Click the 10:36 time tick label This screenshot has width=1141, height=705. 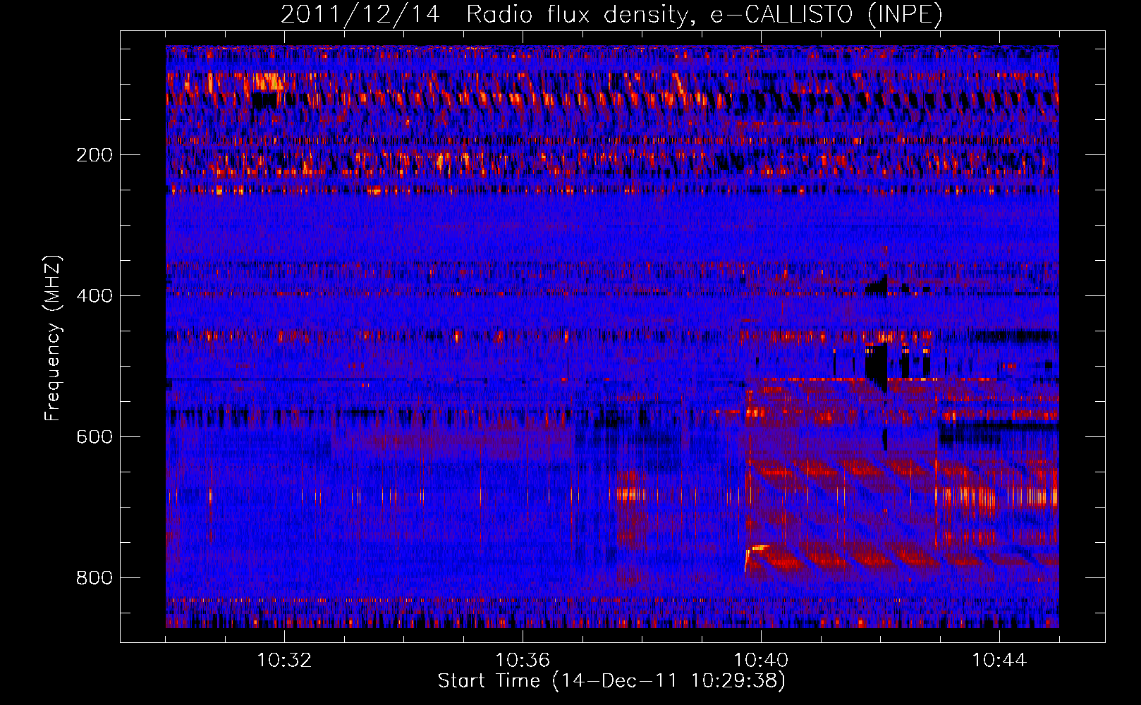point(523,661)
